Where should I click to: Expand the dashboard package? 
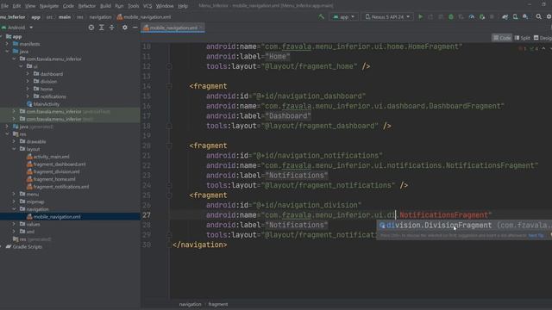(28, 74)
